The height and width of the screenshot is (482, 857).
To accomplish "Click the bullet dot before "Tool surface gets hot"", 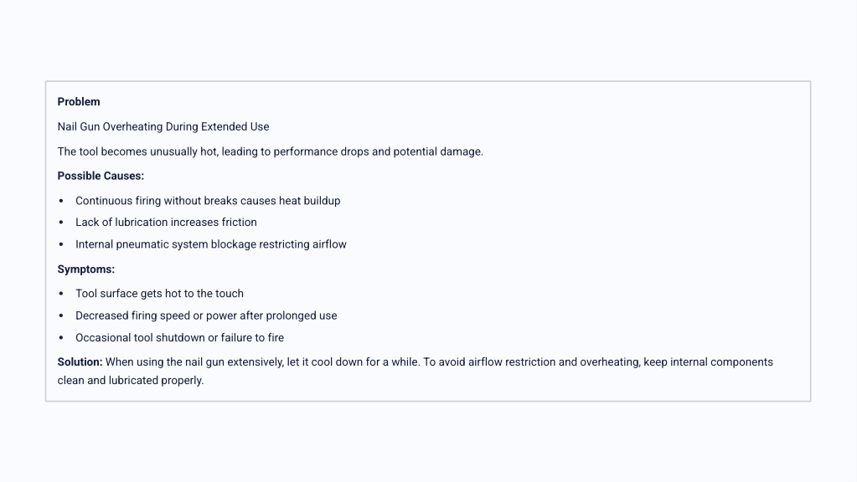I will 61,294.
